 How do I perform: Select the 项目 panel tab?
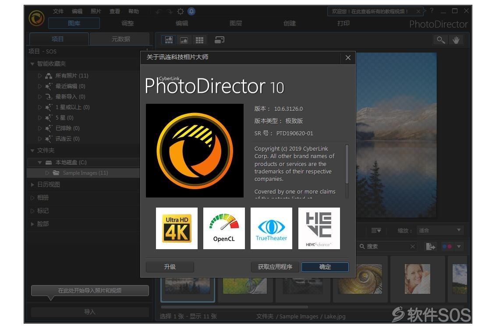[x=58, y=39]
